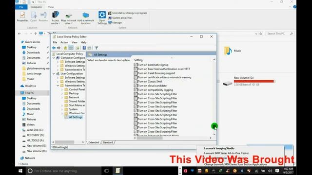Click the volume speaker tray icon

[270, 171]
